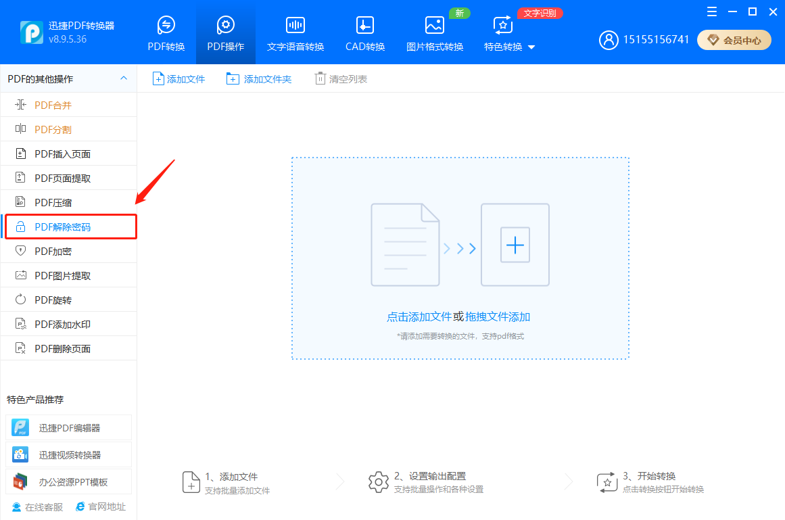785x520 pixels.
Task: Click the 文字识别 red badge
Action: pos(540,13)
